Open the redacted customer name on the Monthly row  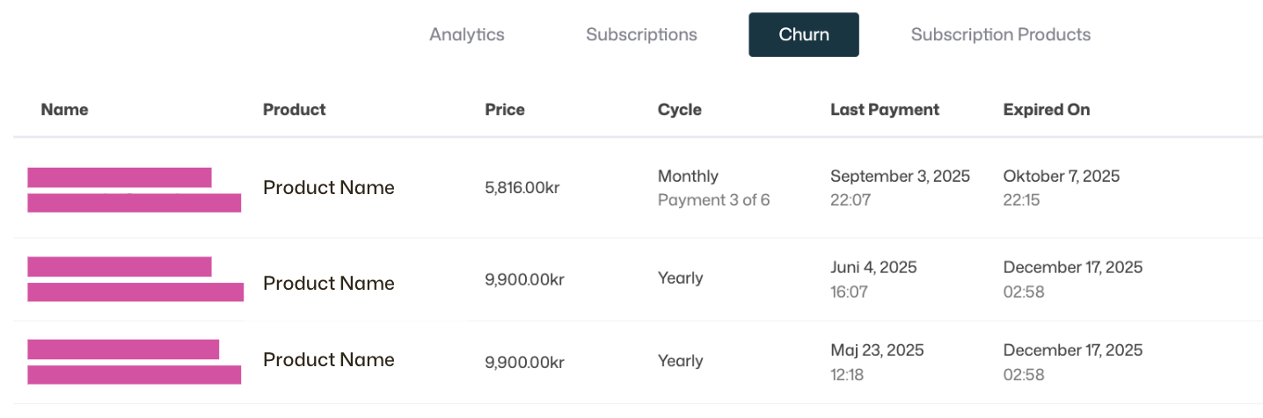pyautogui.click(x=134, y=190)
